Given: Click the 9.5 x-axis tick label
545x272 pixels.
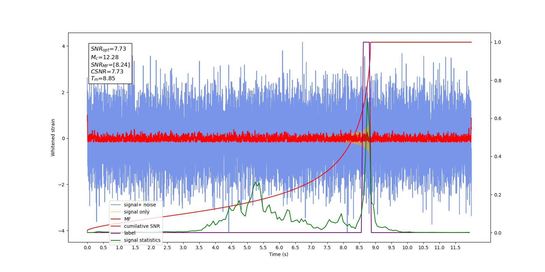Looking at the screenshot, I should pyautogui.click(x=391, y=248).
